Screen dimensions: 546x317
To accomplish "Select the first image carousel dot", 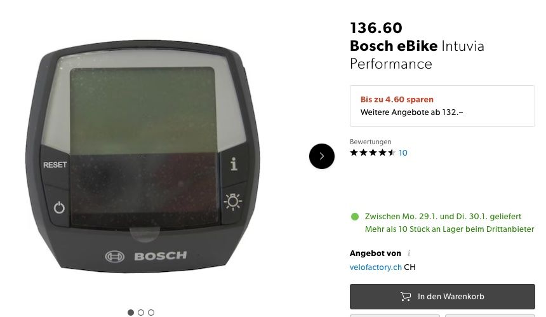I will point(131,313).
